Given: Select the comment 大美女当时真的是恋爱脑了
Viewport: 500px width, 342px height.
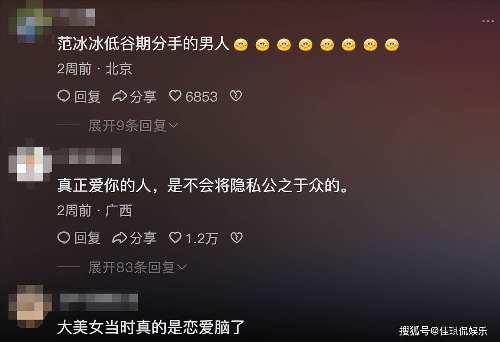Looking at the screenshot, I should [151, 328].
